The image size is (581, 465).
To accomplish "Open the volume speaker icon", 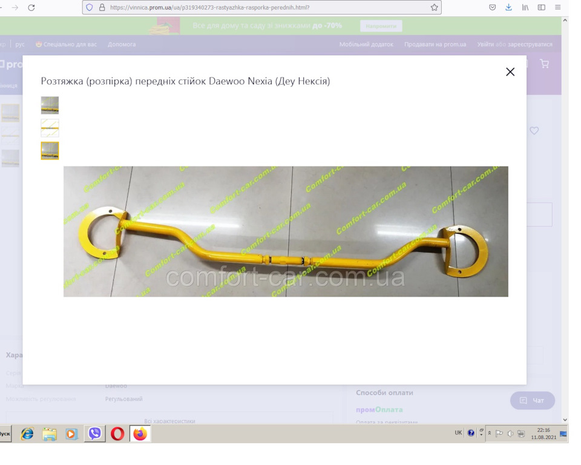I will pyautogui.click(x=510, y=434).
